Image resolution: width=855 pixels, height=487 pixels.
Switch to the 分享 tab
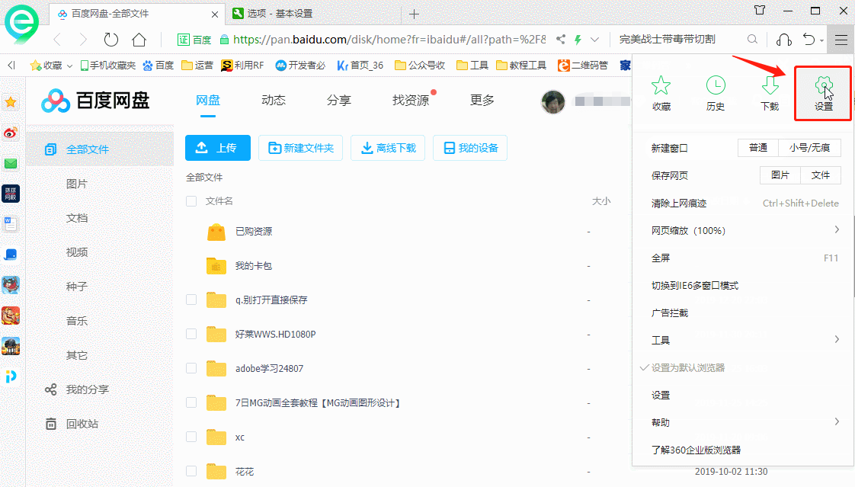339,99
